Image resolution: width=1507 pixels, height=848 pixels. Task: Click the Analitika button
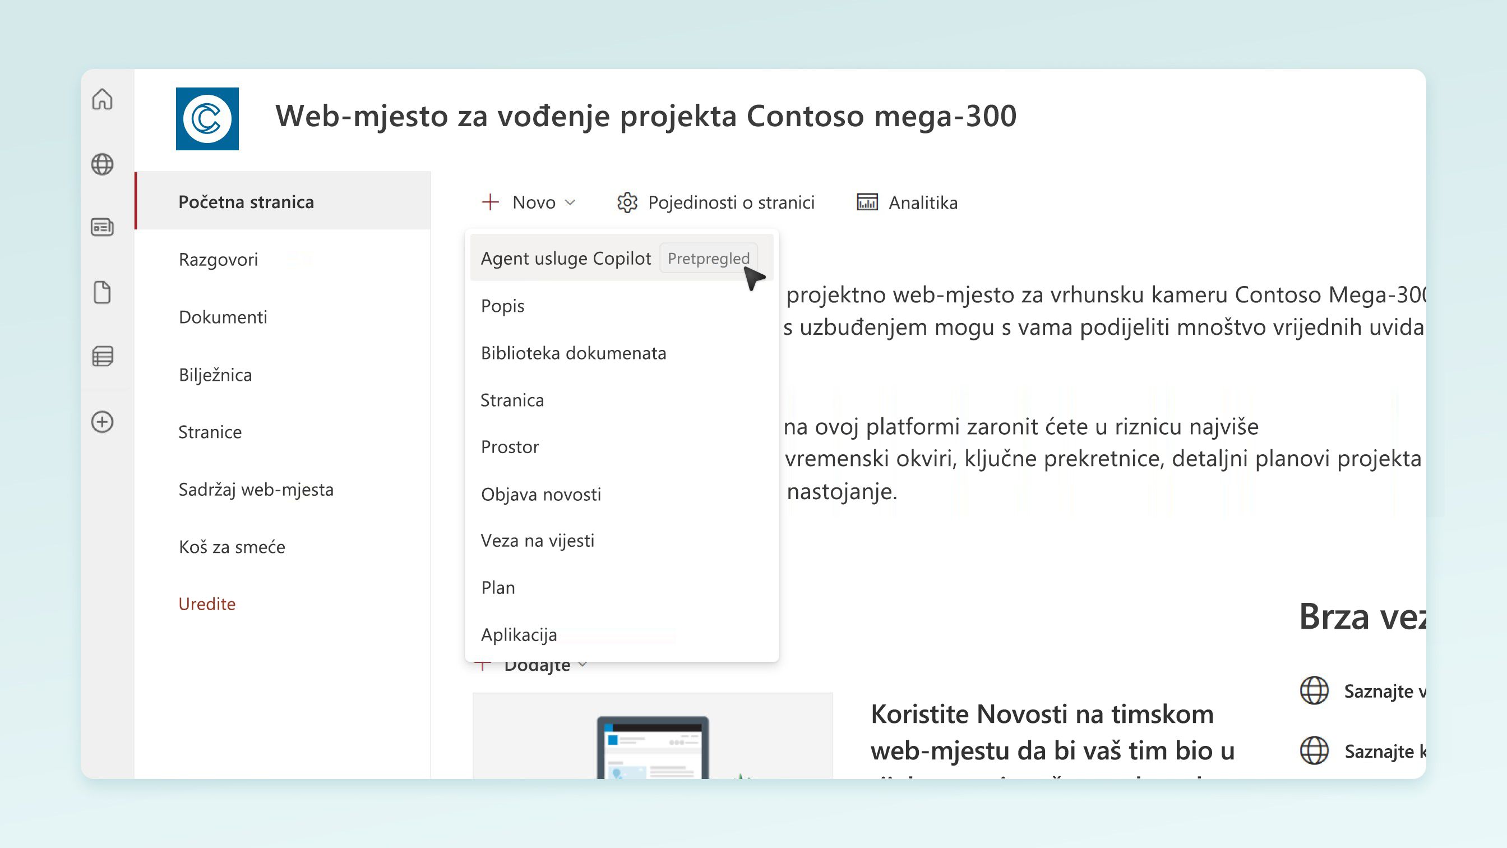point(907,202)
